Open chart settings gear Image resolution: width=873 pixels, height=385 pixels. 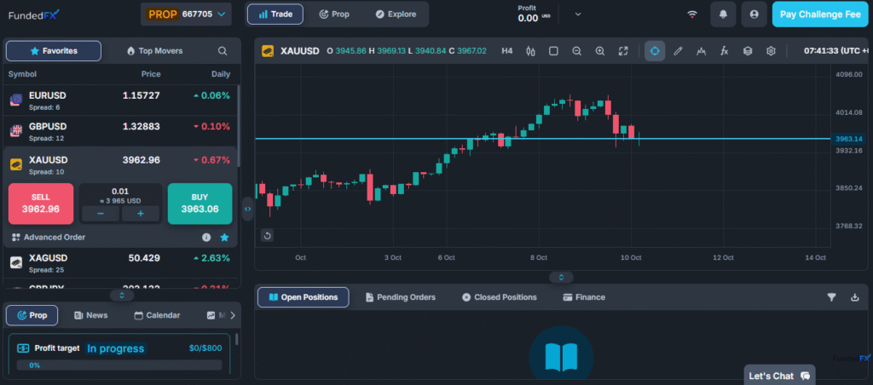click(771, 51)
